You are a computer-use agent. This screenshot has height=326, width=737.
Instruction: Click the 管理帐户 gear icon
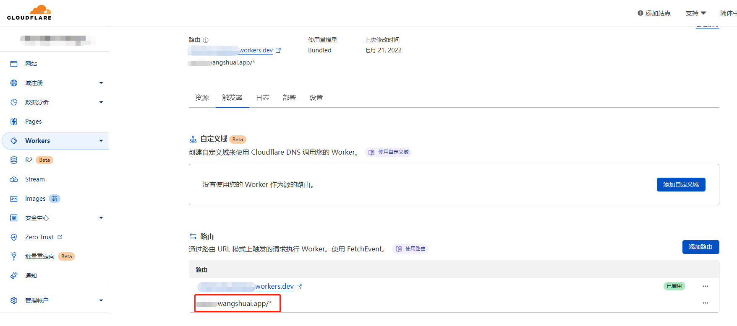click(14, 300)
